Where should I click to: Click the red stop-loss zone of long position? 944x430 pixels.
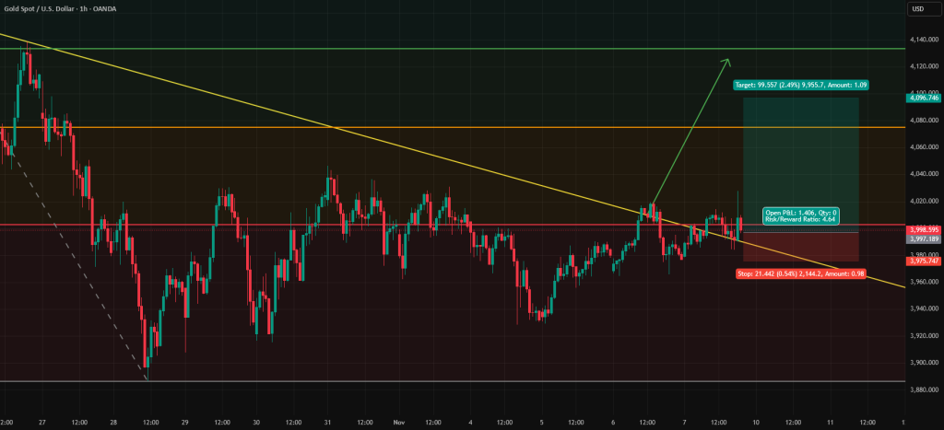coord(800,247)
